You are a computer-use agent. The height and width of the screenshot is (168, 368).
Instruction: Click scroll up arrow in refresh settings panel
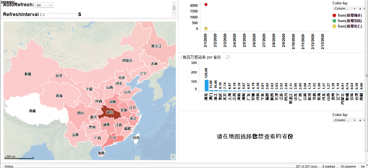pos(174,4)
